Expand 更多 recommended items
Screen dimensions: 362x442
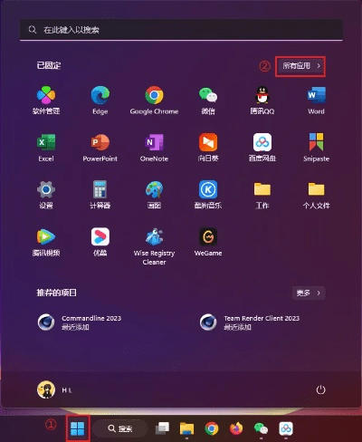309,293
